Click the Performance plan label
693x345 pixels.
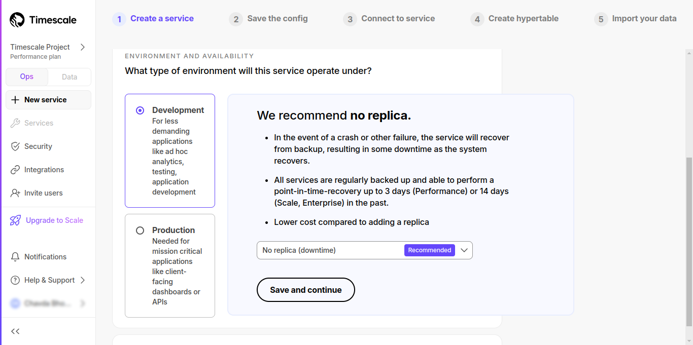[x=36, y=57]
